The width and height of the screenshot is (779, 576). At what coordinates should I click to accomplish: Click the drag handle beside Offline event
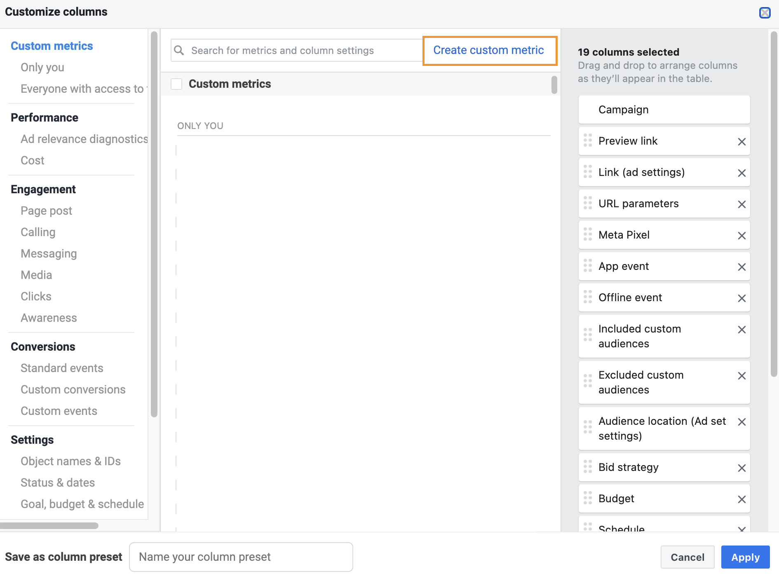(588, 297)
